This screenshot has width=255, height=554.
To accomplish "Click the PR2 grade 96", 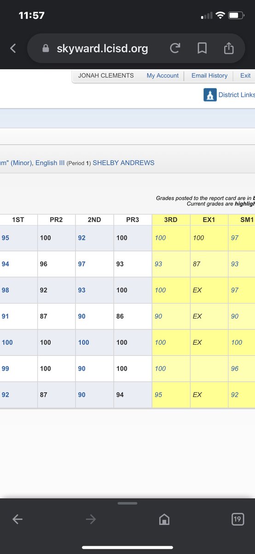I will 43,264.
